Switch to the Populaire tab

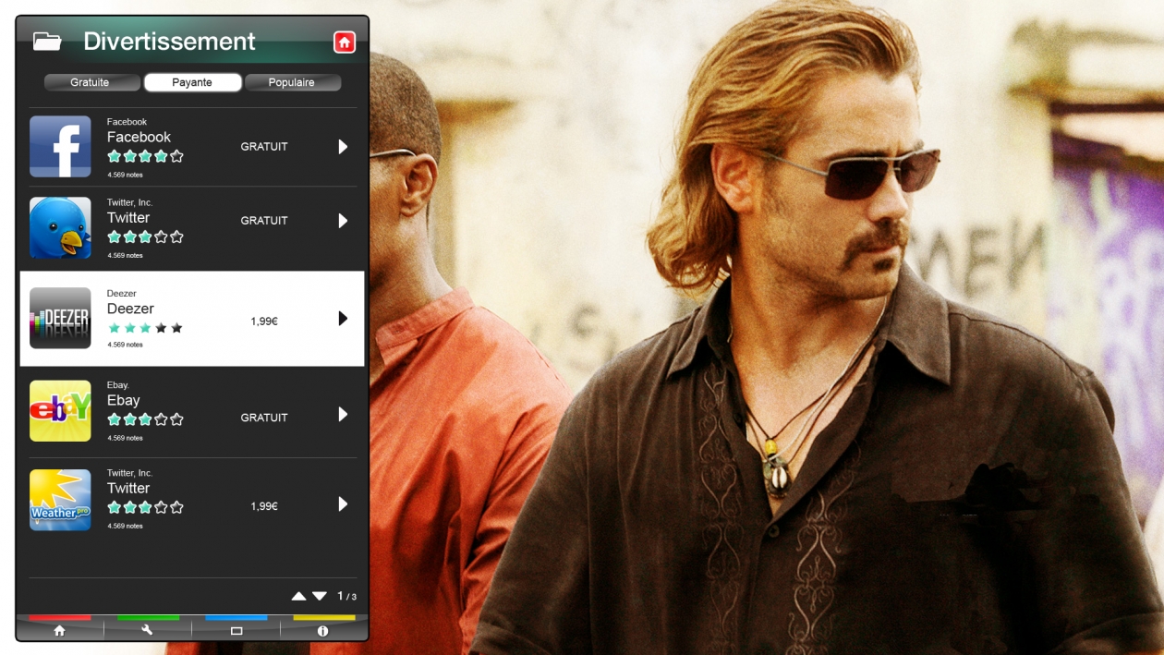tap(292, 83)
